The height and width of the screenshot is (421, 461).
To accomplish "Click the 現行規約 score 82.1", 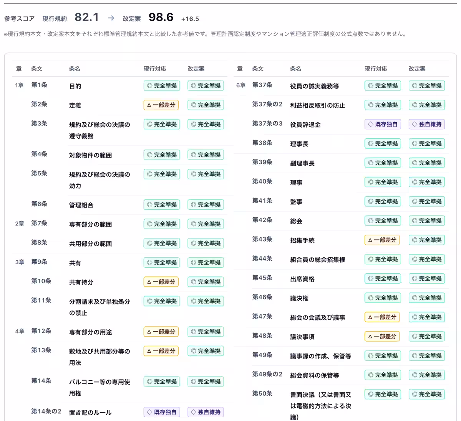I will click(x=86, y=17).
